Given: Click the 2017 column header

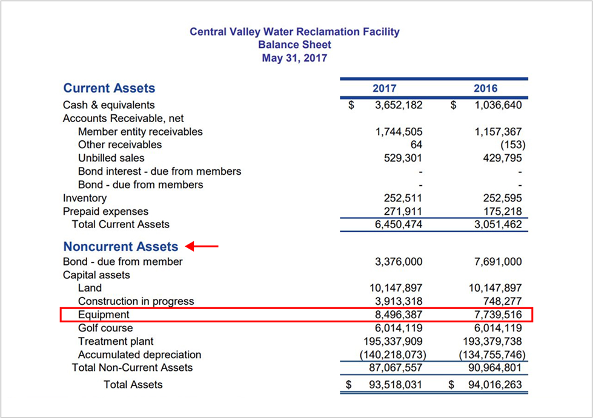Looking at the screenshot, I should point(385,88).
